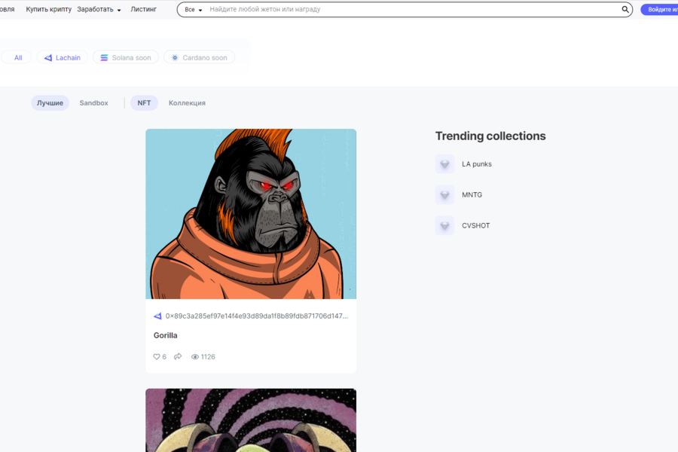Toggle the Lachain network filter

[63, 58]
